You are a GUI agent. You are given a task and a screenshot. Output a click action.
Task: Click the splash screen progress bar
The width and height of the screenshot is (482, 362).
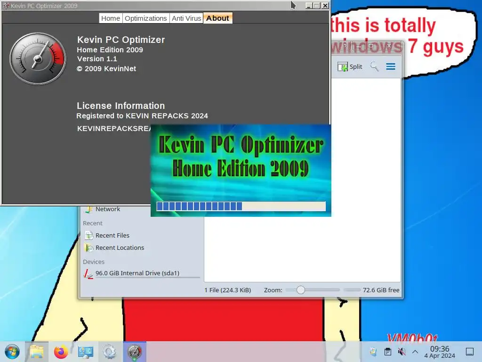pos(241,206)
